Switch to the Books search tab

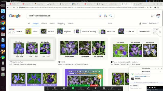click(x=52, y=24)
